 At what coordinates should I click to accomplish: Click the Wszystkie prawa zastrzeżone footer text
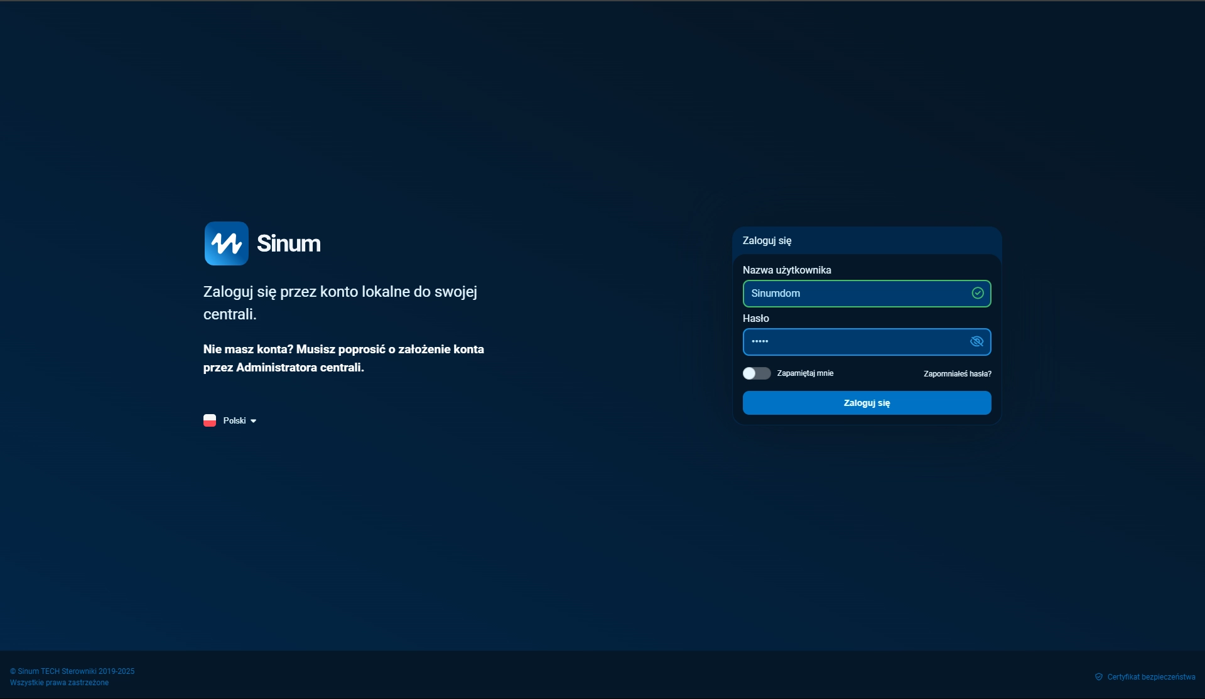59,683
